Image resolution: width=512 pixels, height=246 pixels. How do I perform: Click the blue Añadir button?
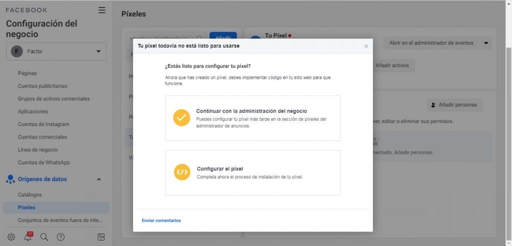pos(223,35)
